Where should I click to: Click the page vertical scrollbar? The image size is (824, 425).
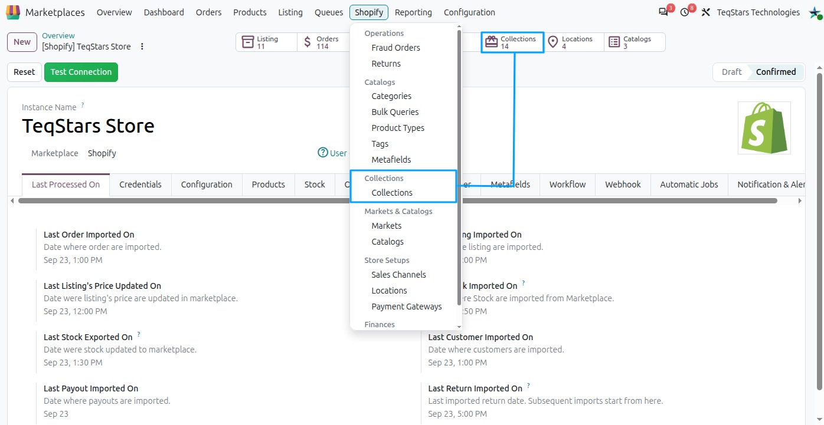820,230
